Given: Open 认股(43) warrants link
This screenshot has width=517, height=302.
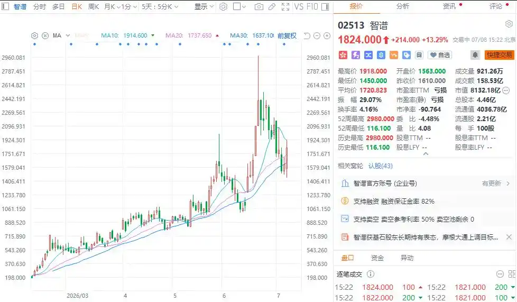Looking at the screenshot, I should point(381,166).
